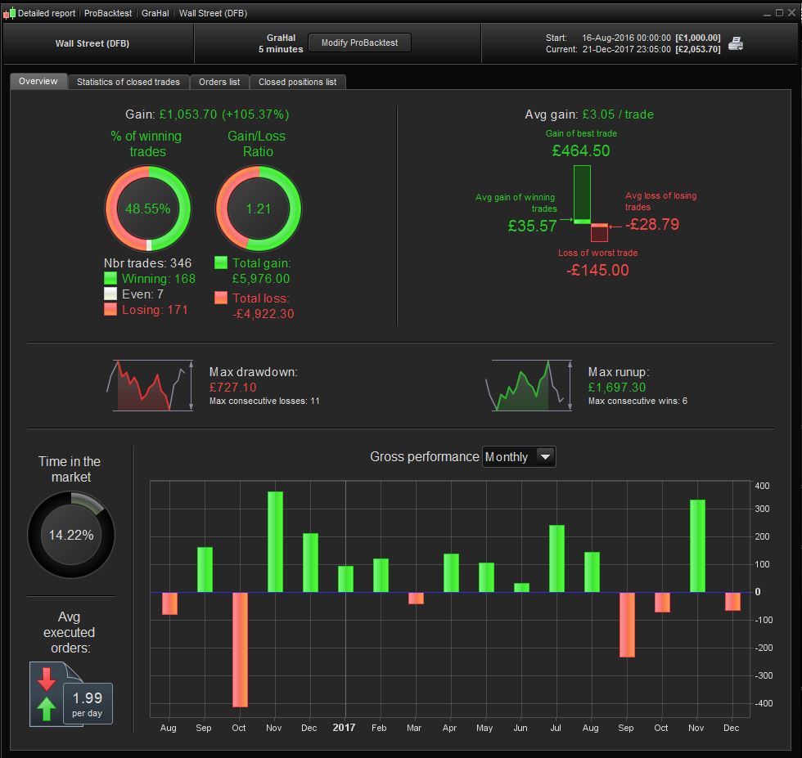Image resolution: width=802 pixels, height=758 pixels.
Task: Open the Closed positions list tab
Action: [298, 82]
